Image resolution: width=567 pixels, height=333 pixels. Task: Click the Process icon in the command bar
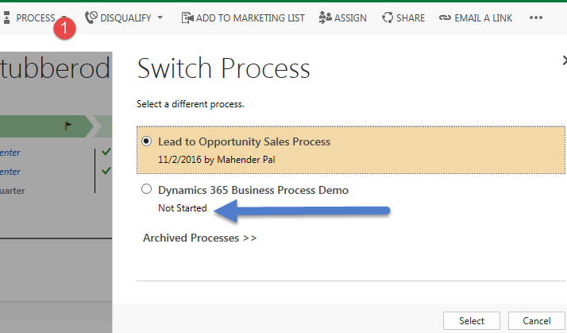coord(6,17)
